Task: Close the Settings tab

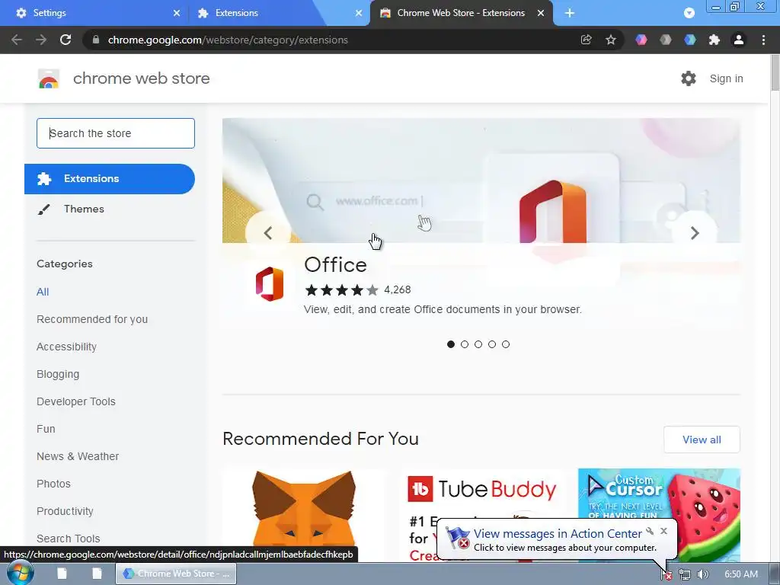Action: 177,13
